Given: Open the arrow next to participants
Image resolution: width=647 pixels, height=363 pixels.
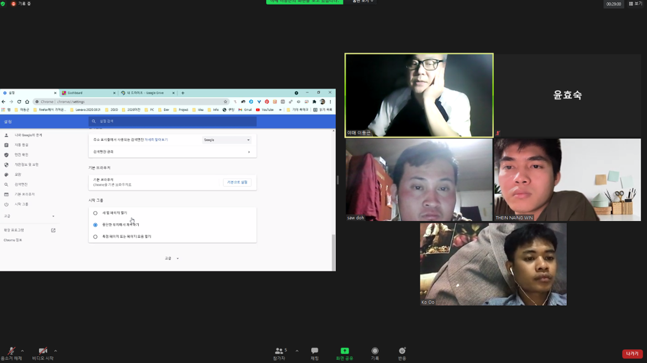Looking at the screenshot, I should coord(296,351).
